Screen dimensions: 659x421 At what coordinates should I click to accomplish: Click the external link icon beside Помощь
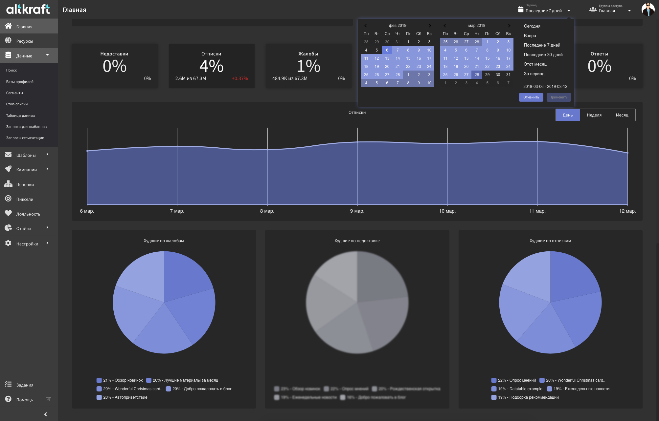tap(48, 399)
